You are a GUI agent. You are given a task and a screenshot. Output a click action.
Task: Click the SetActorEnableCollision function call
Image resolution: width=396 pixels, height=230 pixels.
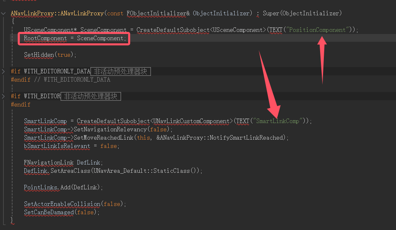[x=62, y=204]
